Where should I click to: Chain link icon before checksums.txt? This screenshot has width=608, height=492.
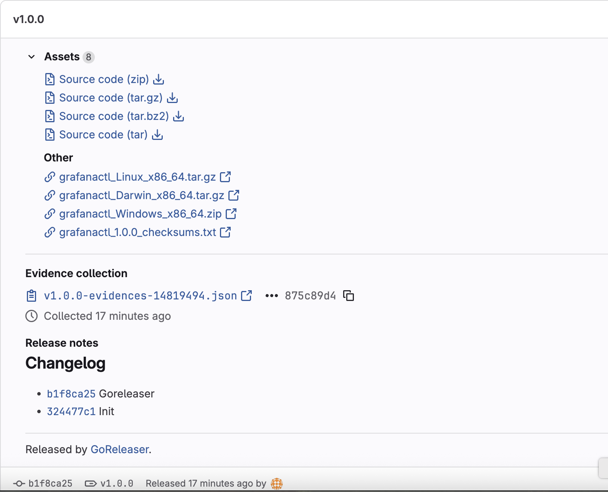click(50, 232)
